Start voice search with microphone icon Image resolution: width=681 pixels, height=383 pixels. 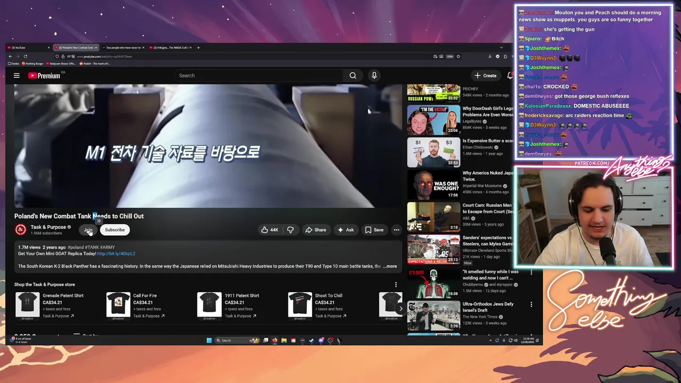click(374, 76)
